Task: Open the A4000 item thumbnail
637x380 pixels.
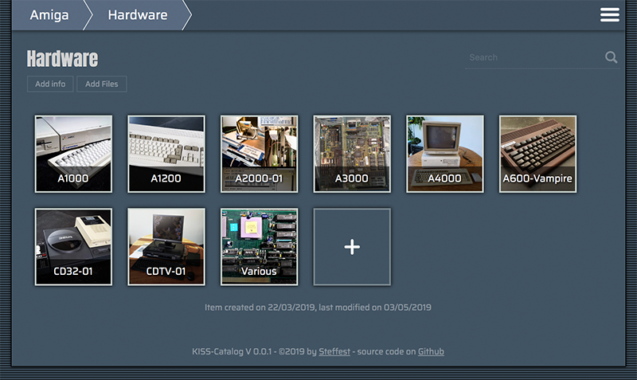Action: [445, 154]
